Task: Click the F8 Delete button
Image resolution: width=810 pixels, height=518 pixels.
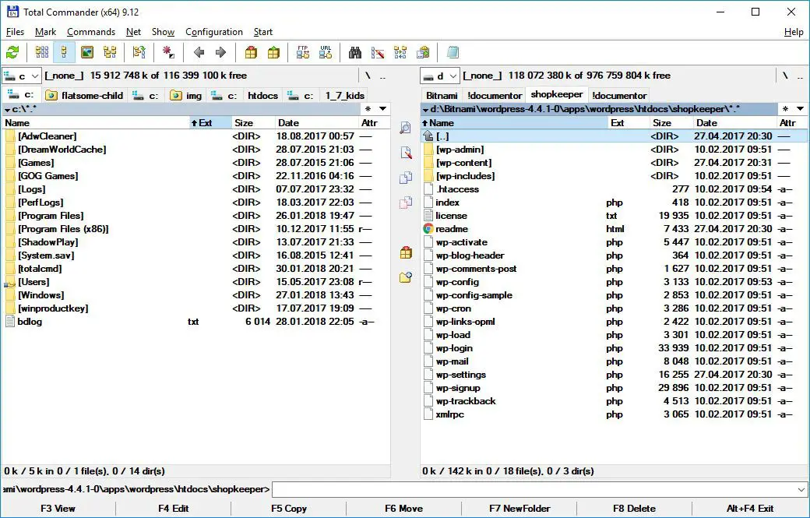Action: (x=635, y=508)
